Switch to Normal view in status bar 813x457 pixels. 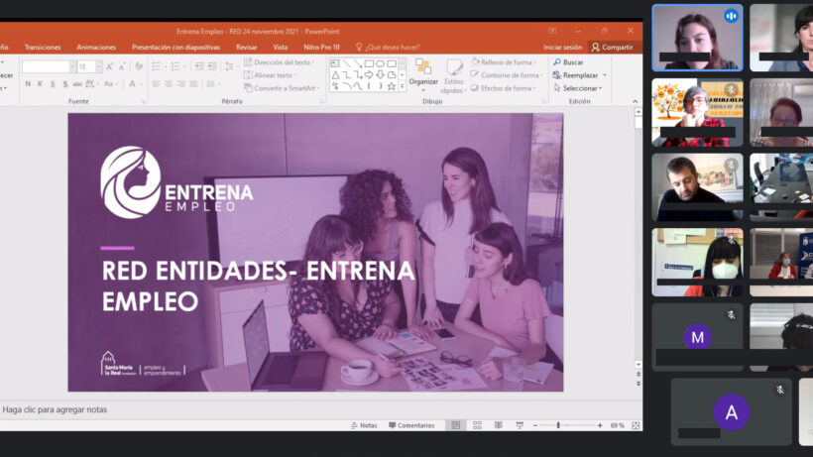tap(456, 425)
